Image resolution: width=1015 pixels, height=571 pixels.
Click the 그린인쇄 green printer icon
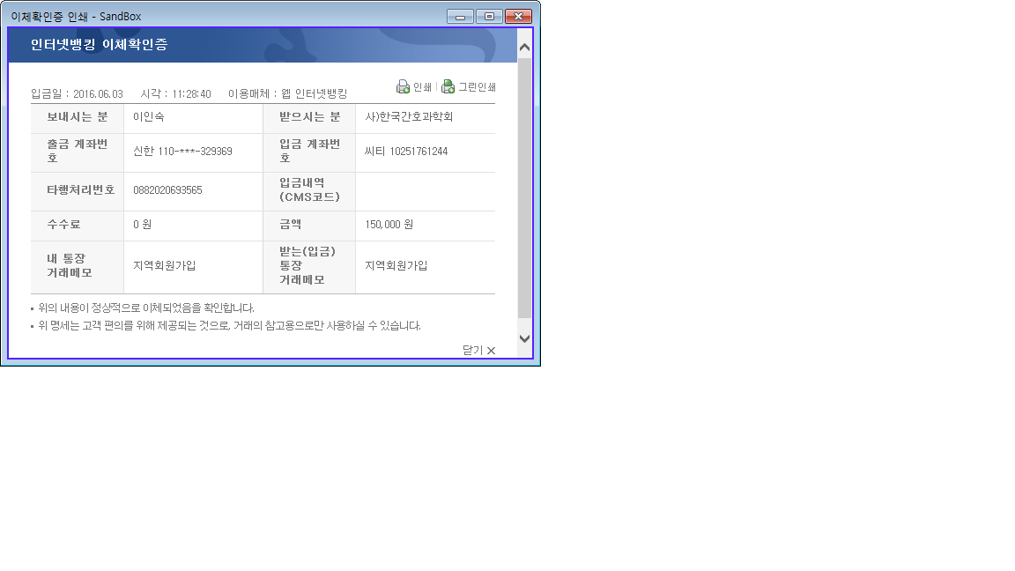448,86
